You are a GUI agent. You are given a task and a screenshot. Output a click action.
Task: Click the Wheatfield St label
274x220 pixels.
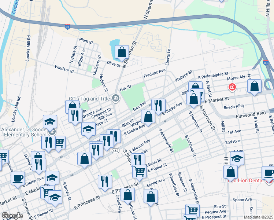pos(174,185)
